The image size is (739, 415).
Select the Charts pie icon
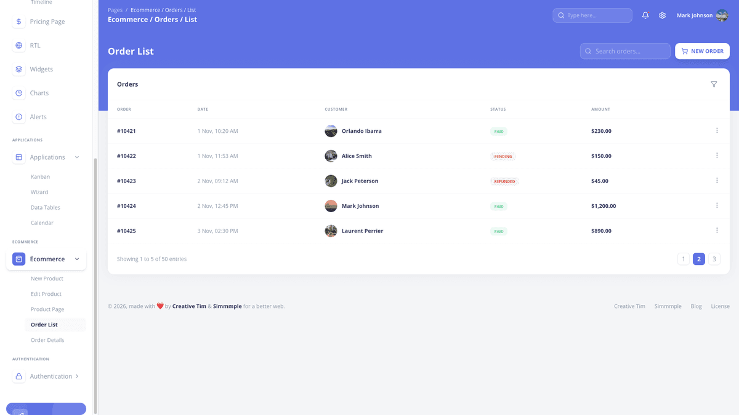pos(18,93)
